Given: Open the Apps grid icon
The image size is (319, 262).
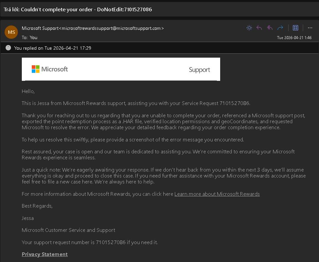Looking at the screenshot, I should (x=296, y=28).
